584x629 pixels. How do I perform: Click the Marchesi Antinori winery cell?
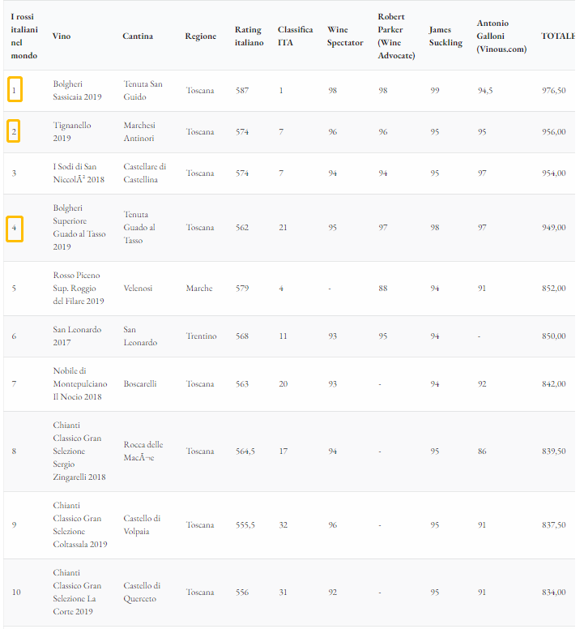[x=139, y=131]
